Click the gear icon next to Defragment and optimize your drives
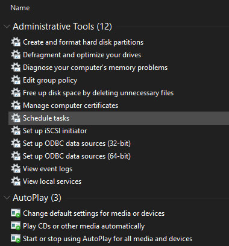The image size is (229, 246). 16,55
